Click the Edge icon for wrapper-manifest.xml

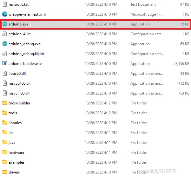pyautogui.click(x=5, y=14)
